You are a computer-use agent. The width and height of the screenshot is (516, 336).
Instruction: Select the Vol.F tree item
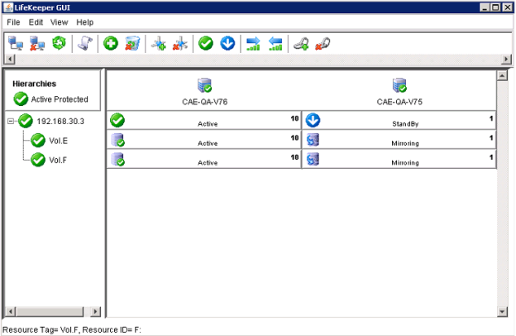click(58, 160)
